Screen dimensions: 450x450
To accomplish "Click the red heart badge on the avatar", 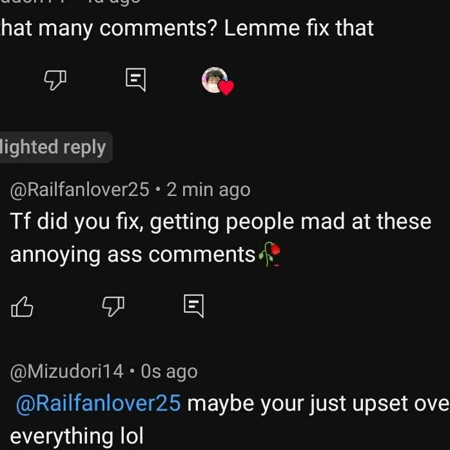I will (x=226, y=88).
